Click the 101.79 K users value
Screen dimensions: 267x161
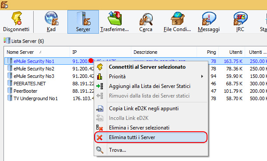[233, 91]
